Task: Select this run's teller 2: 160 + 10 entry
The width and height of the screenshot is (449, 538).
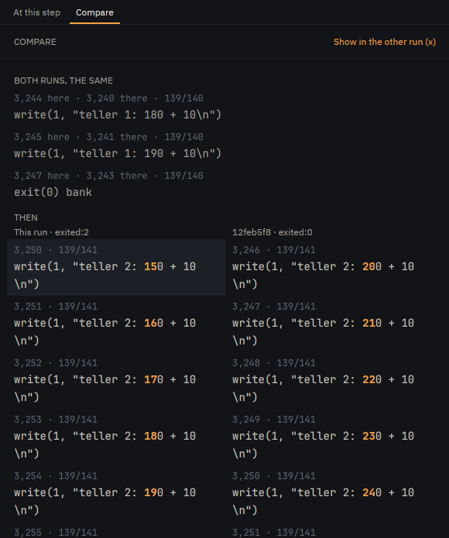Action: [116, 324]
